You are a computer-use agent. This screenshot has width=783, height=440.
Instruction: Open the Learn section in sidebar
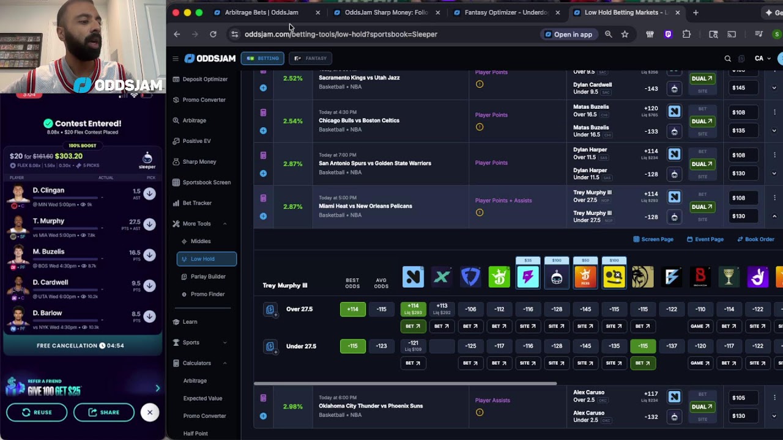[x=190, y=322]
